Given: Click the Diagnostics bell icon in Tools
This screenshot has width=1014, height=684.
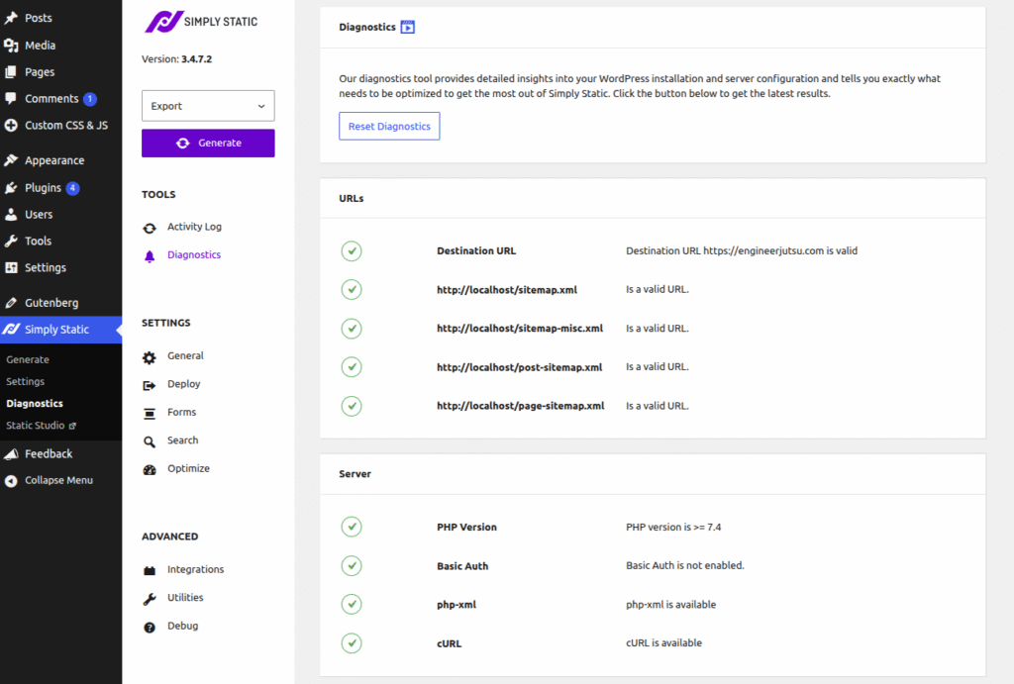Looking at the screenshot, I should pos(150,255).
